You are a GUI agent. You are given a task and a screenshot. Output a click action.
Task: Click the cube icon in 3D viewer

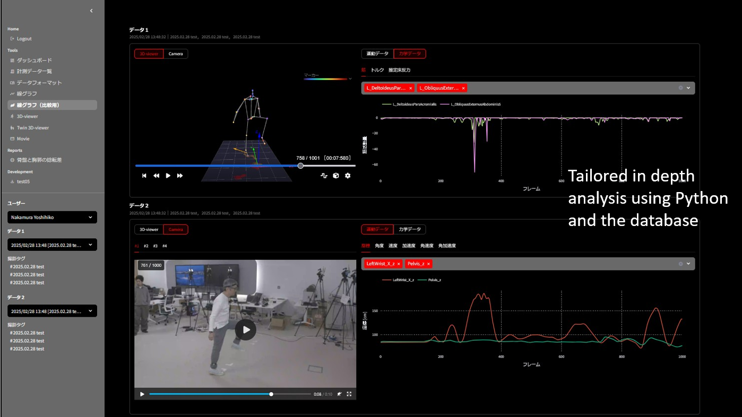point(335,176)
